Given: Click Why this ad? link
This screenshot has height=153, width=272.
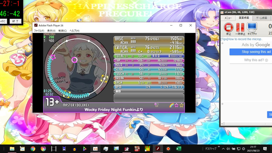Looking at the screenshot, I should click(254, 60).
